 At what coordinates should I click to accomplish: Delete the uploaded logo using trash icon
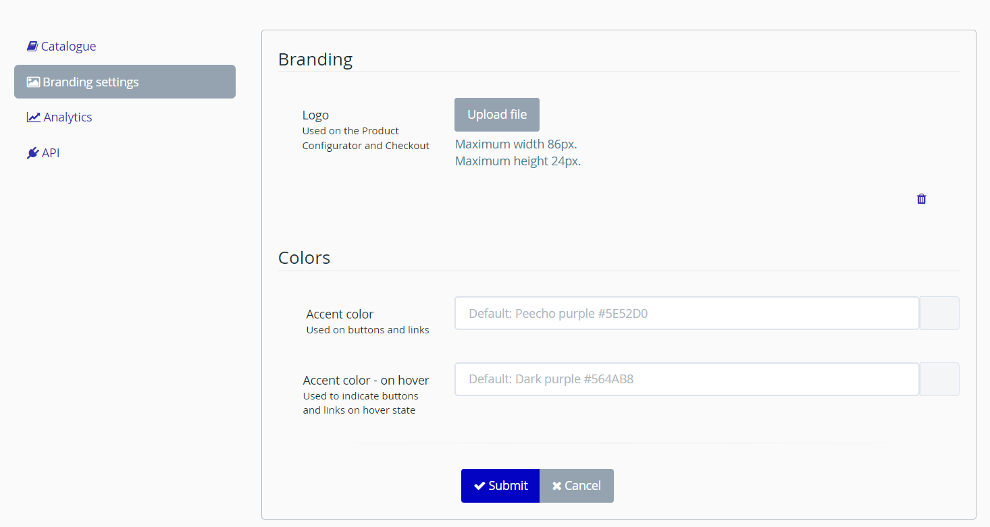coord(921,198)
